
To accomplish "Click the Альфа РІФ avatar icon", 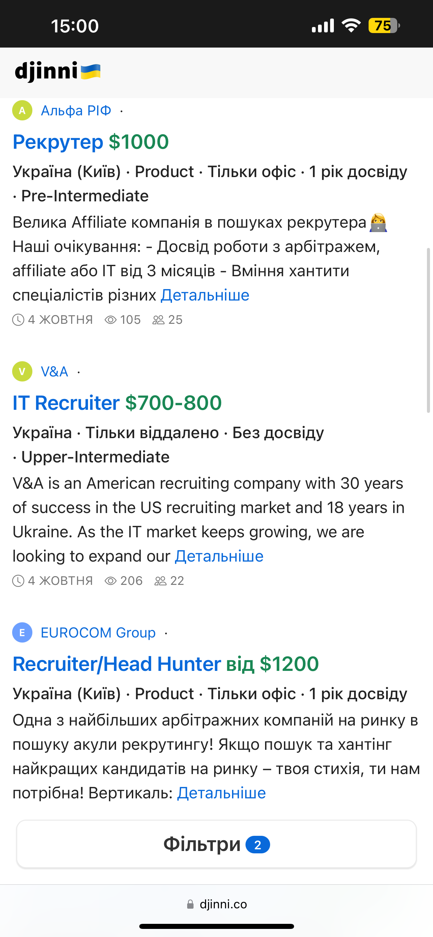I will [22, 110].
